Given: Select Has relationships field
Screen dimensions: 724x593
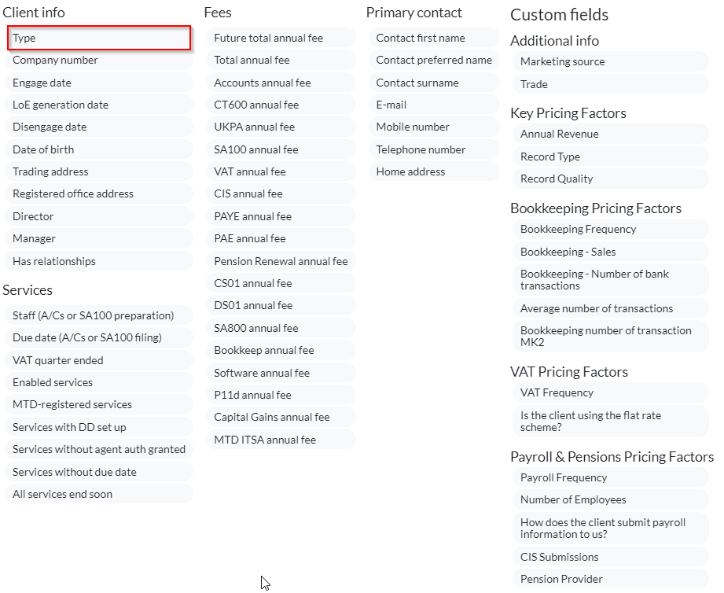Looking at the screenshot, I should (99, 261).
